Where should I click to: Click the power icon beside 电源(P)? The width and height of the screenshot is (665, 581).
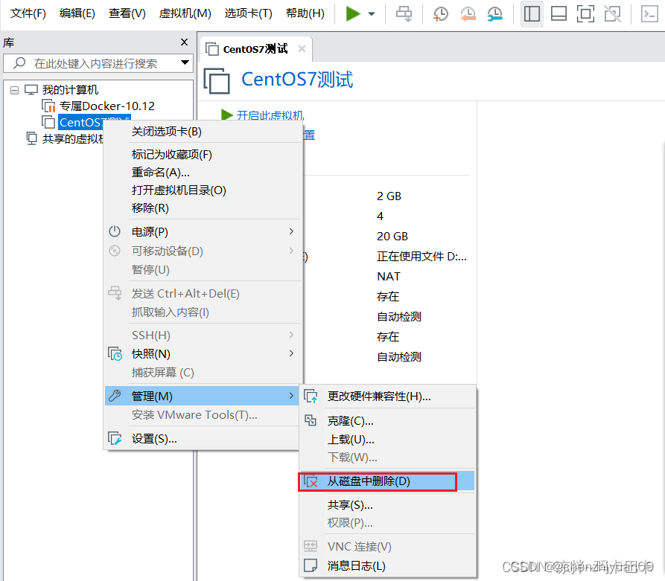click(115, 231)
